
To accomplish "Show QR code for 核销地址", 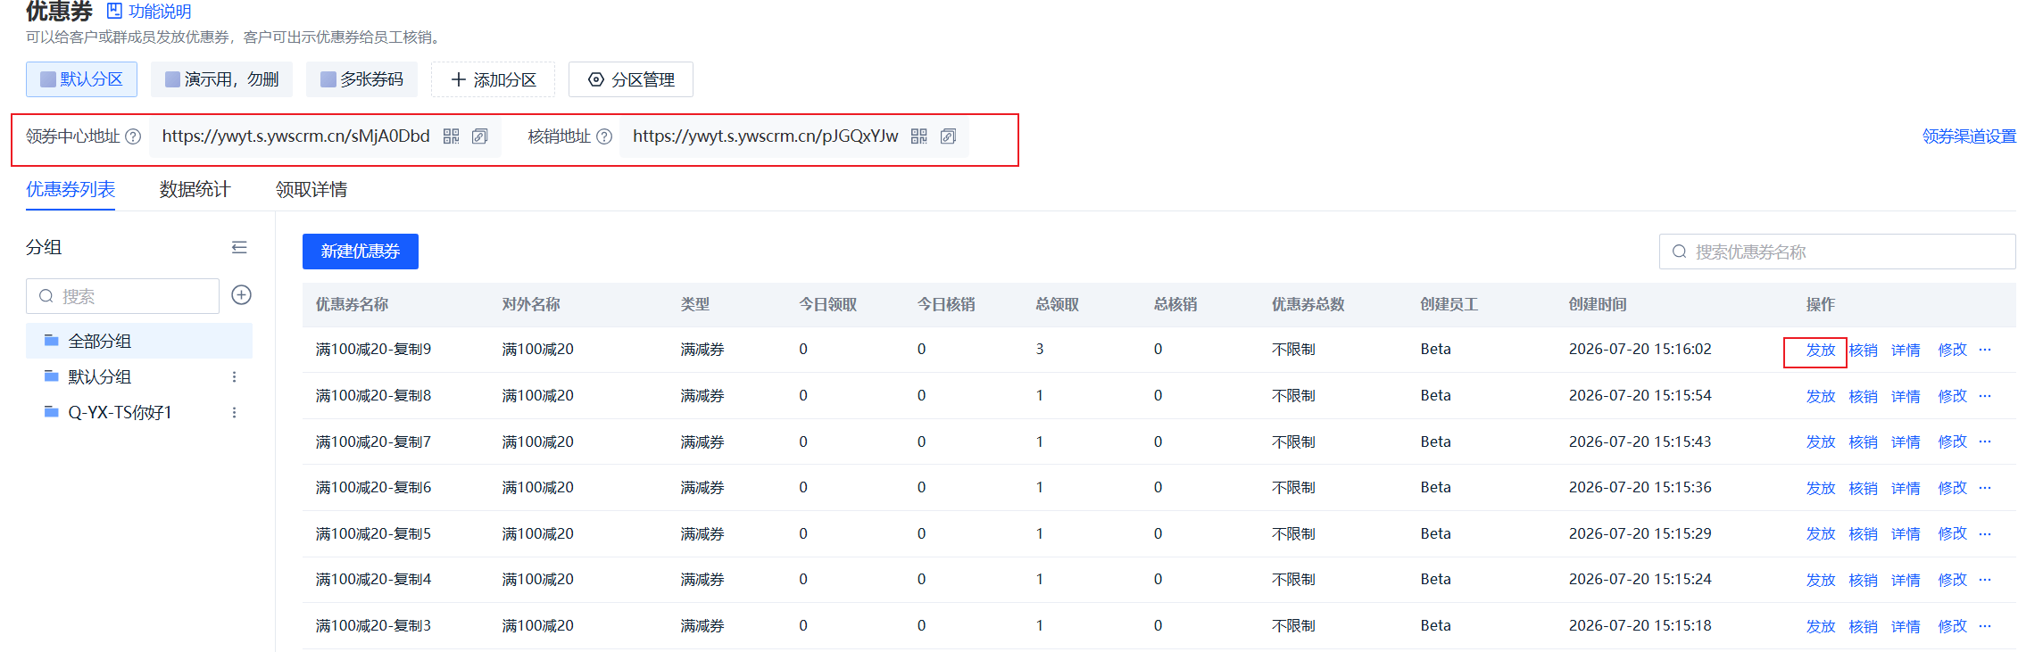I will [919, 136].
